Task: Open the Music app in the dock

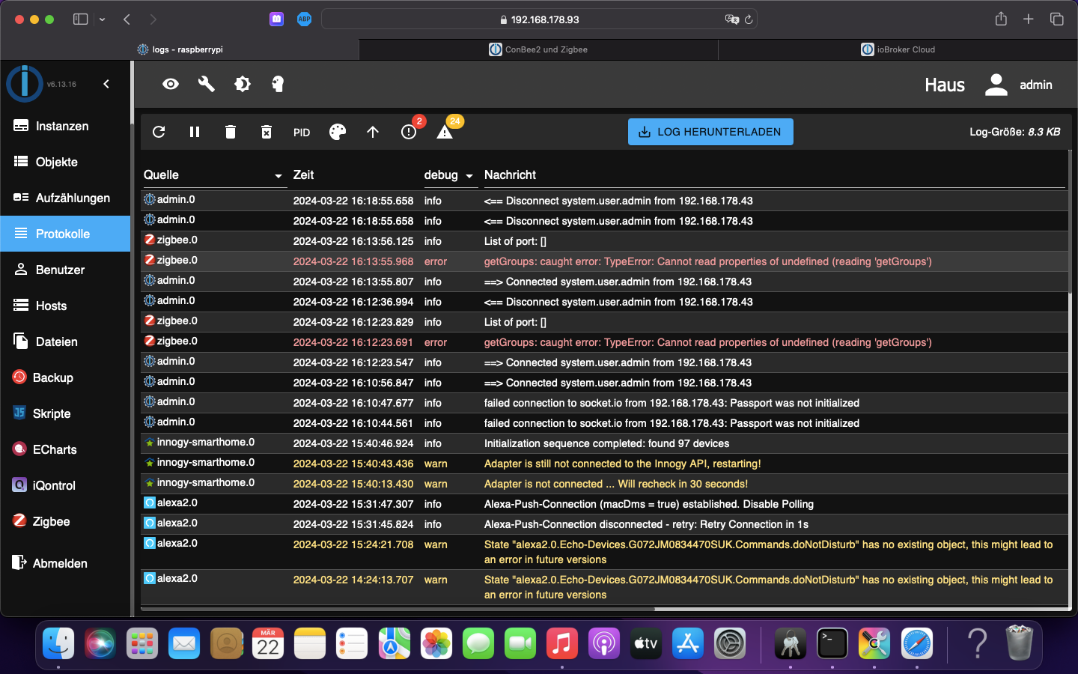Action: click(x=562, y=643)
